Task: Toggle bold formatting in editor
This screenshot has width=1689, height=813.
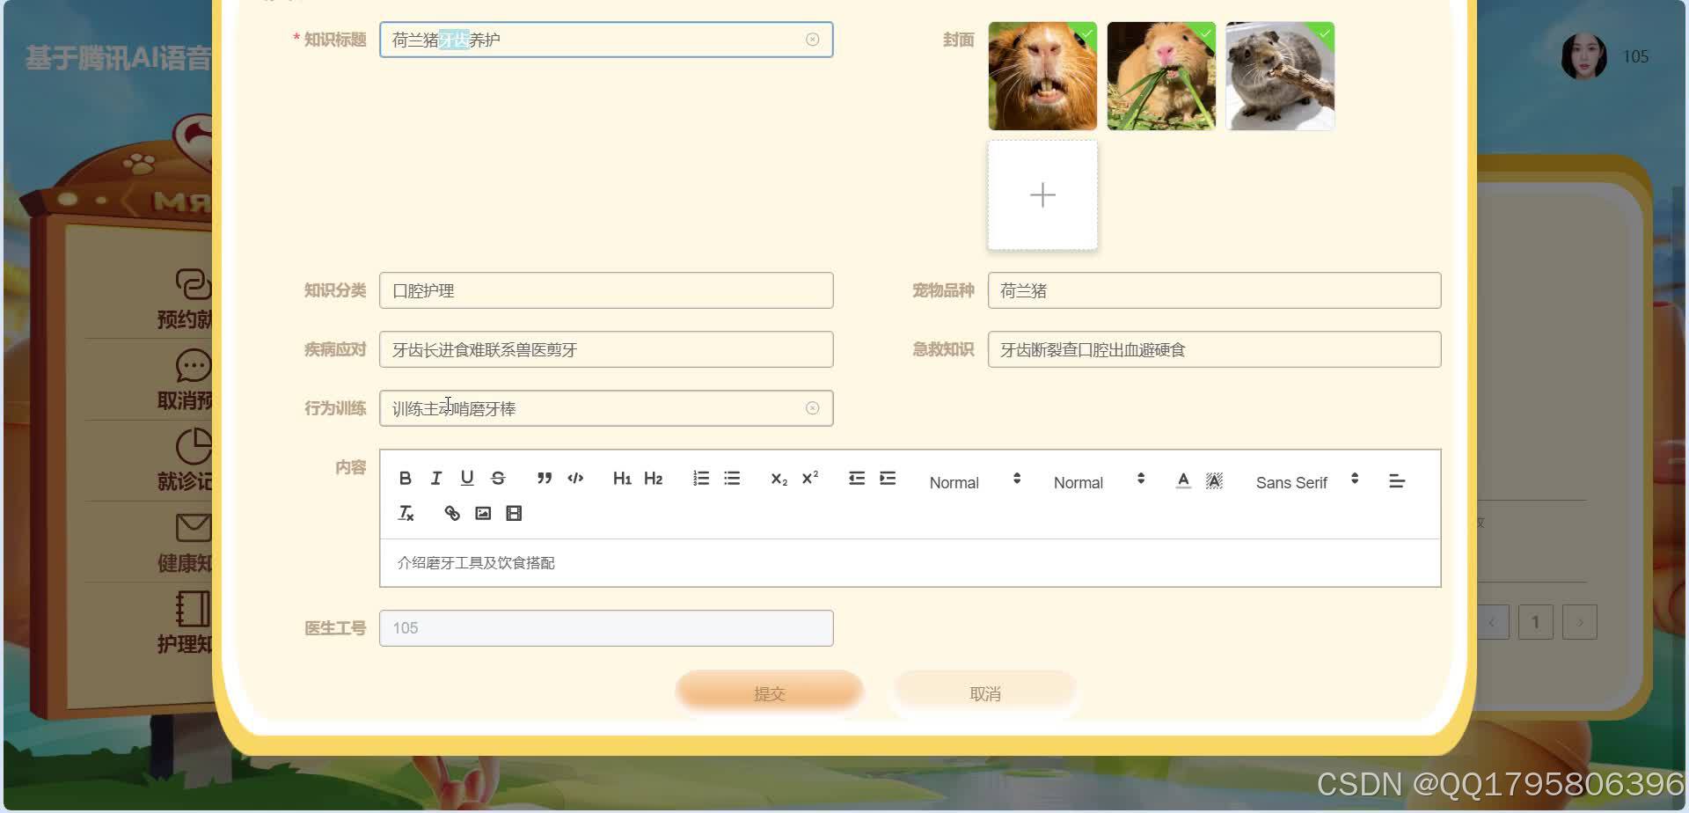Action: pyautogui.click(x=405, y=478)
